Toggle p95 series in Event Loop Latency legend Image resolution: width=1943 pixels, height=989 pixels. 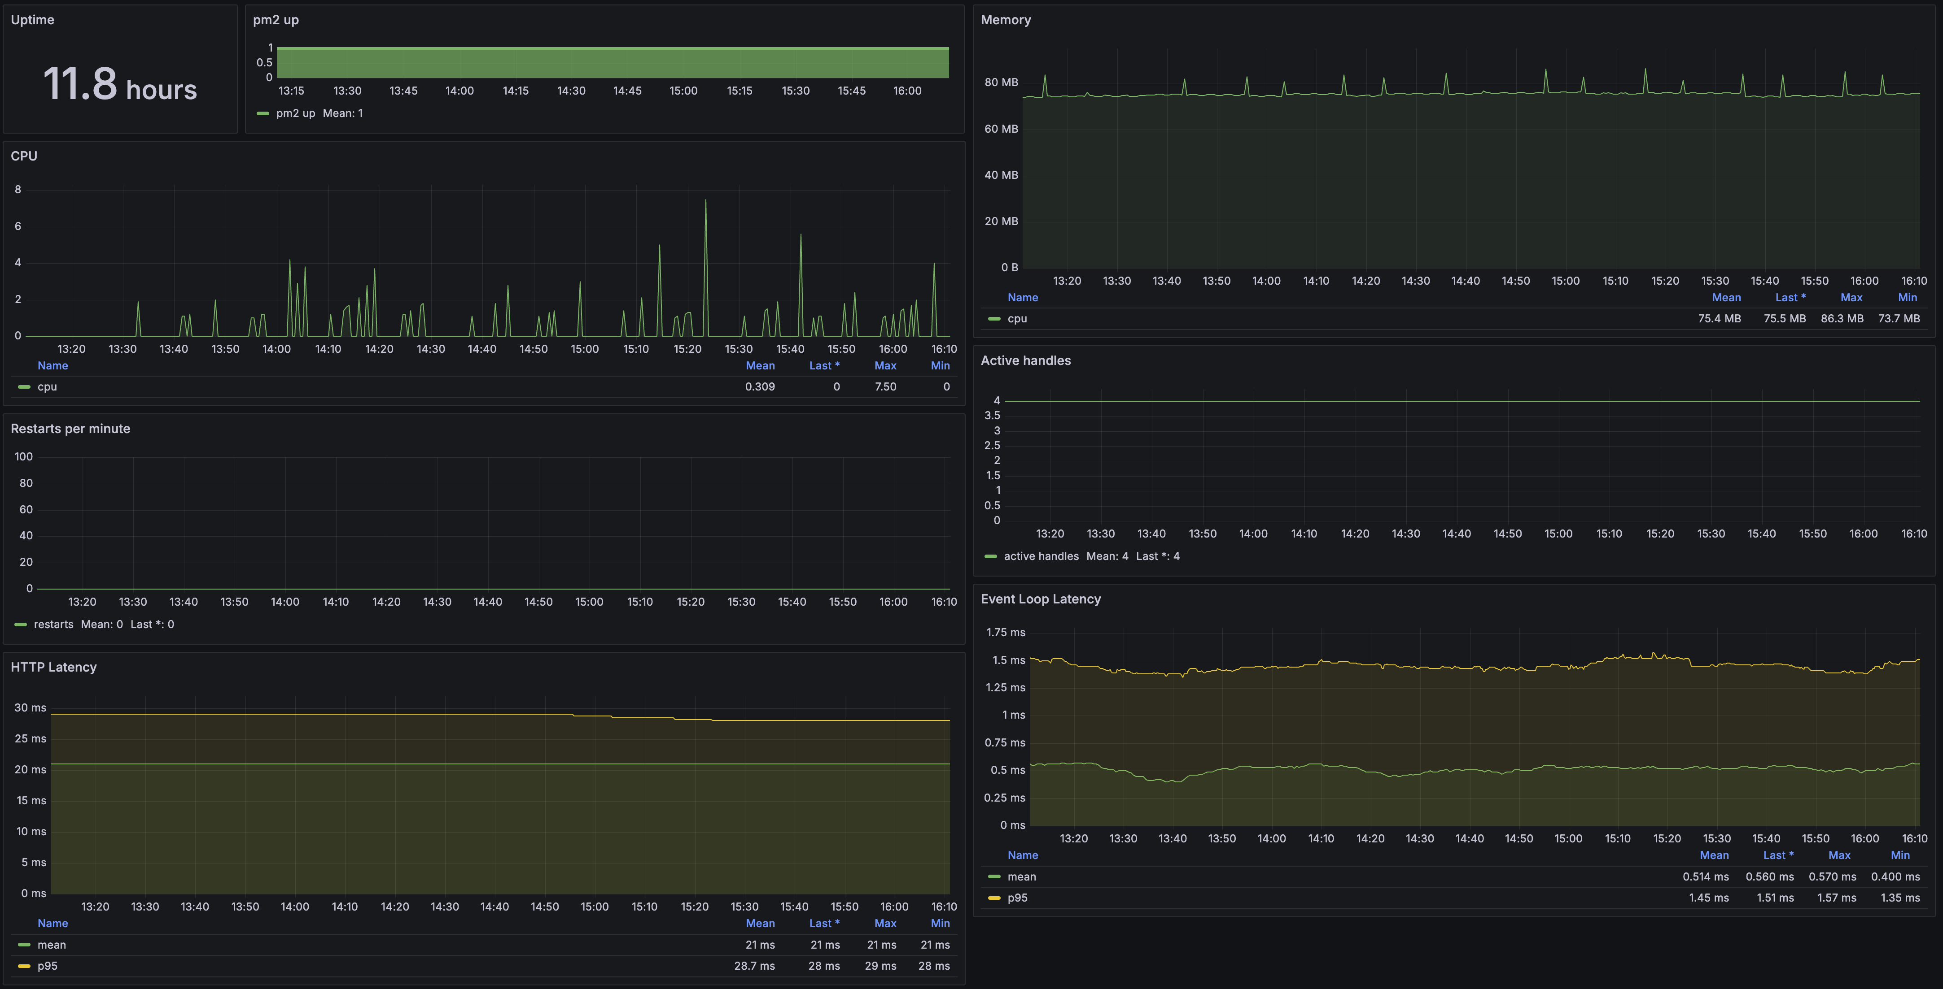pos(1017,898)
